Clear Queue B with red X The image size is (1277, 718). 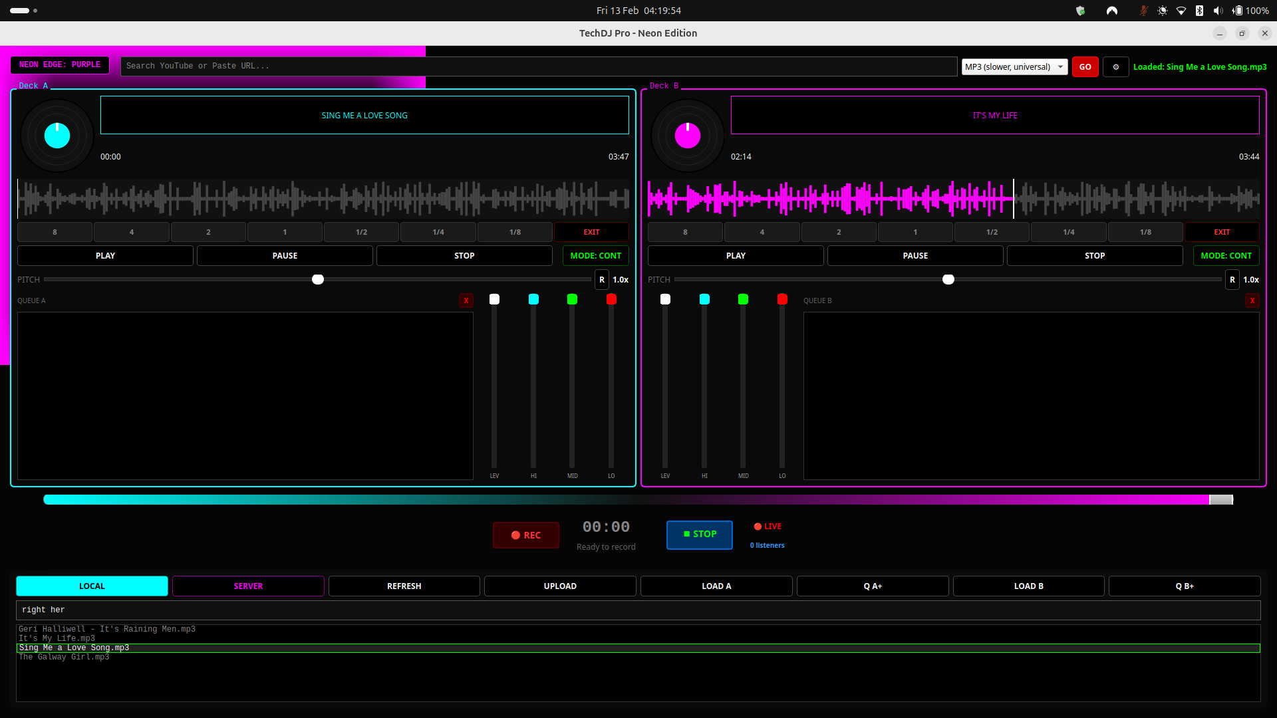1252,300
